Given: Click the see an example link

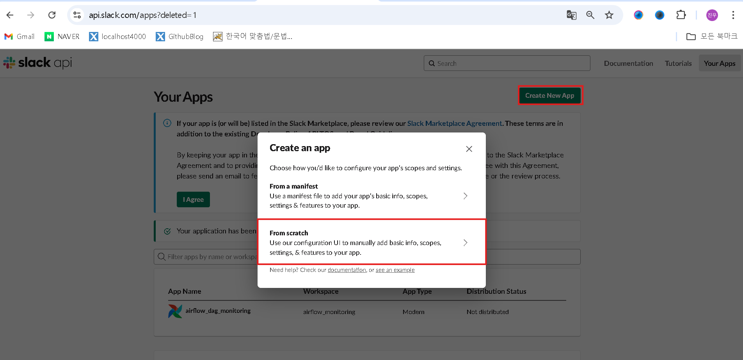Looking at the screenshot, I should [395, 270].
